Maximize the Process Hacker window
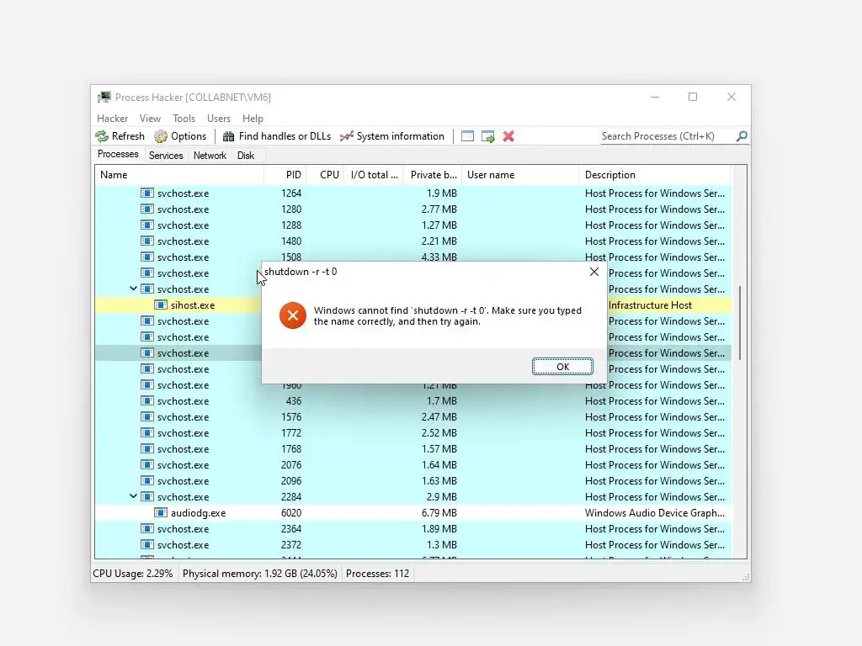862x646 pixels. pyautogui.click(x=693, y=97)
